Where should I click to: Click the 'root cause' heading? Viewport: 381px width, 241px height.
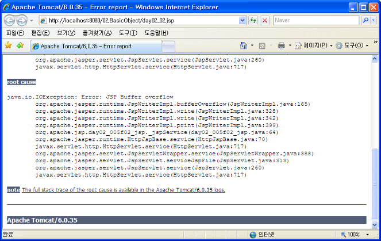point(21,82)
